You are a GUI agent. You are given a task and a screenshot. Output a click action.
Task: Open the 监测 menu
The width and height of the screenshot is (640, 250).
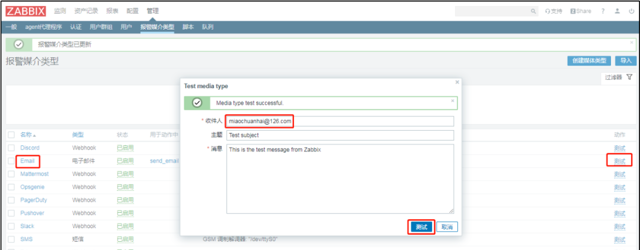(60, 11)
